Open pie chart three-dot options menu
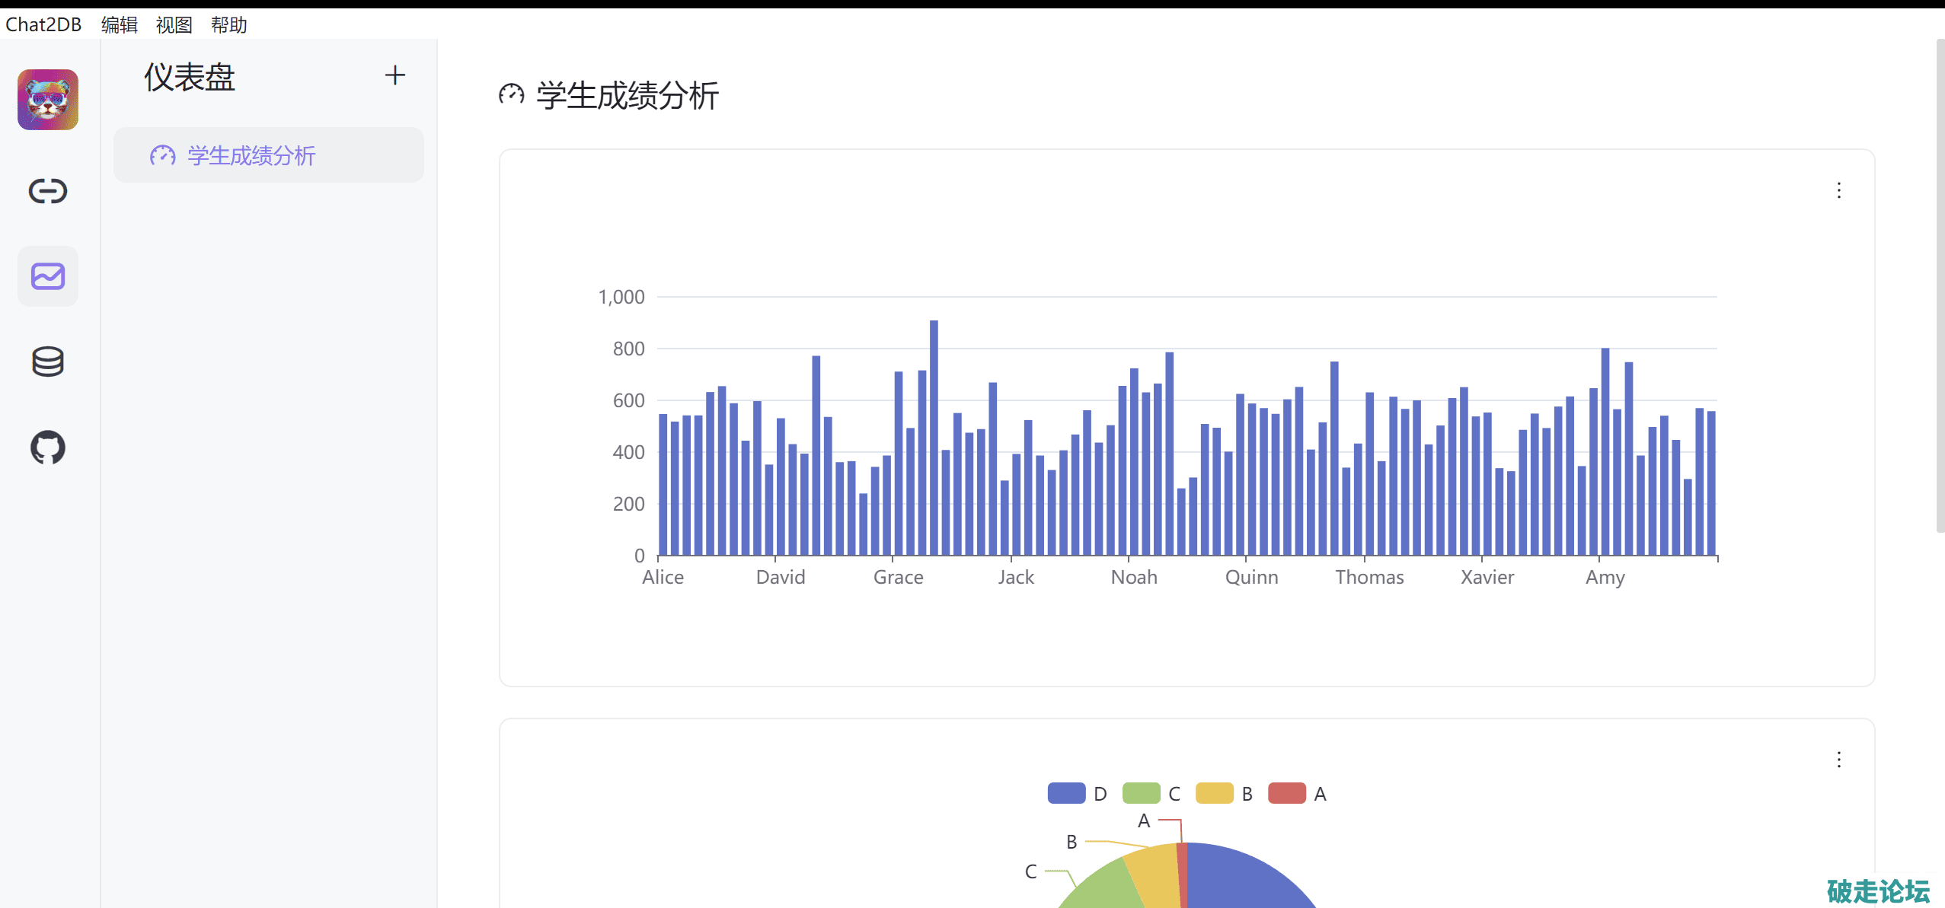Viewport: 1945px width, 908px height. (1838, 760)
